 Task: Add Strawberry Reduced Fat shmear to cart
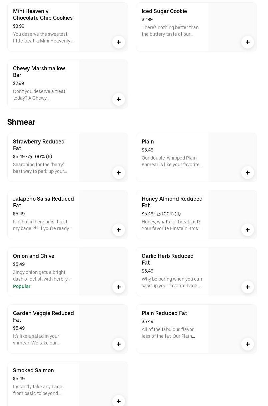click(x=118, y=173)
